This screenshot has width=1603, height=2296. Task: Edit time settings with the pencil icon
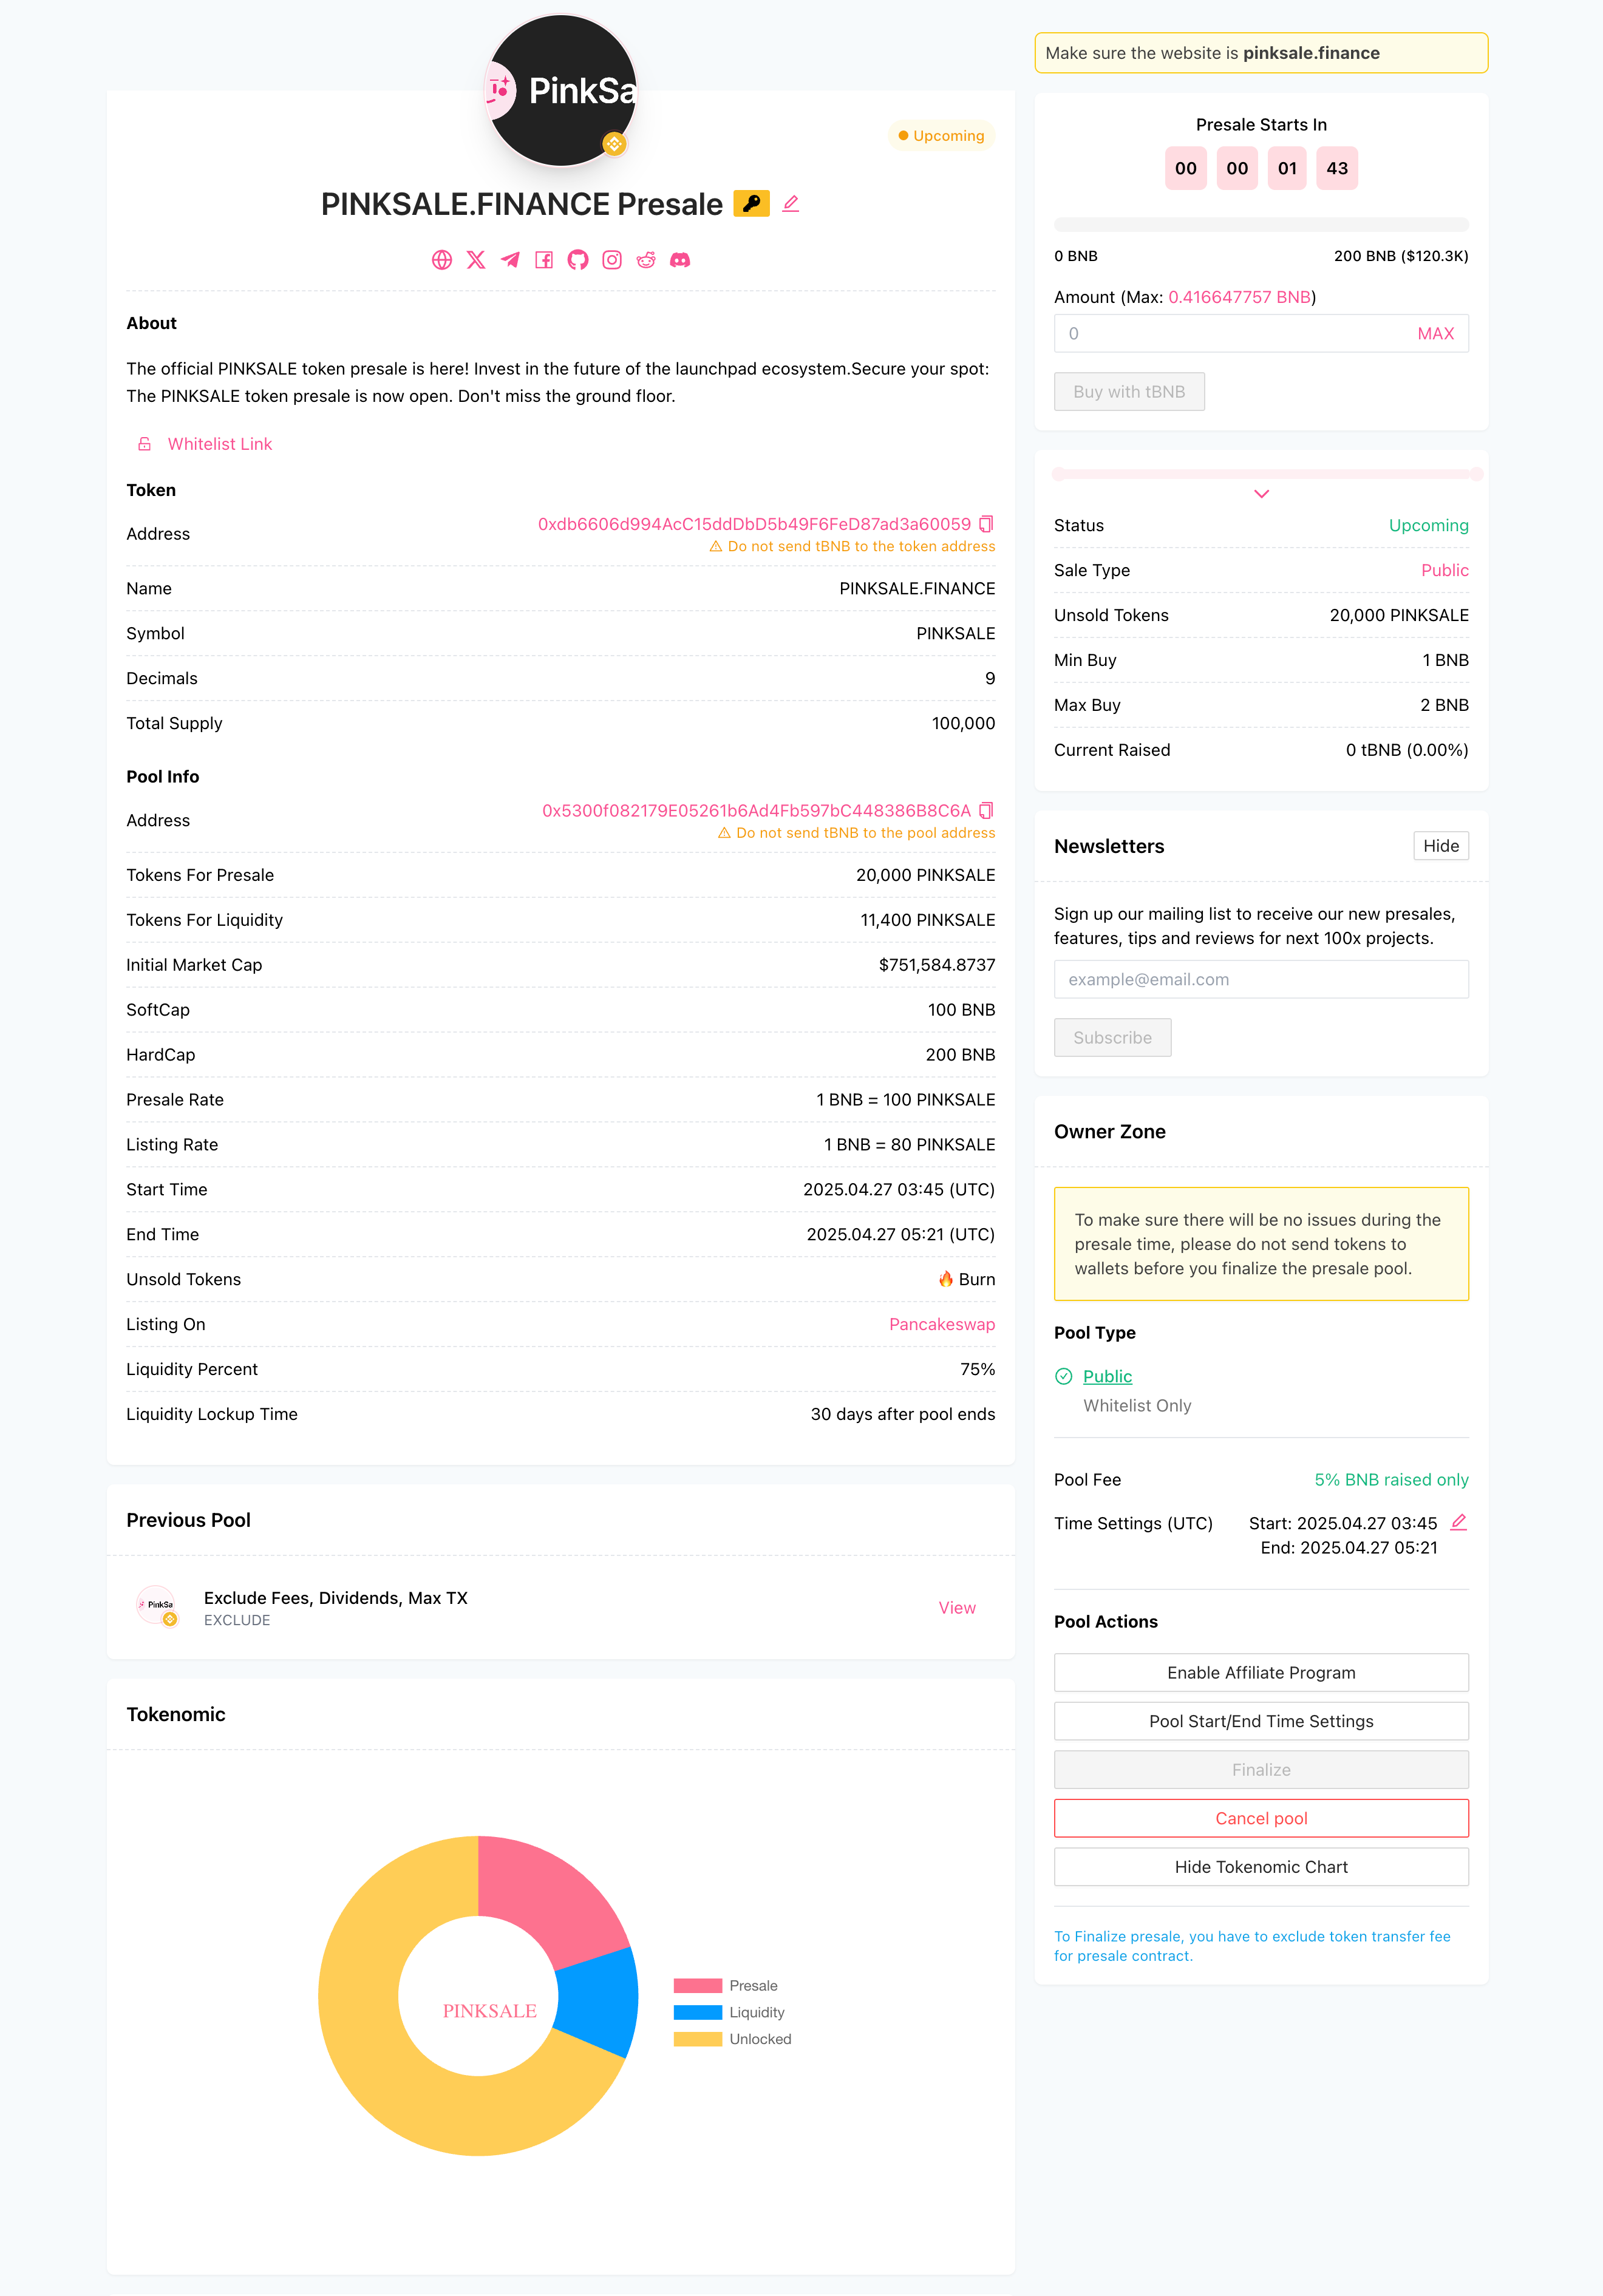coord(1459,1522)
